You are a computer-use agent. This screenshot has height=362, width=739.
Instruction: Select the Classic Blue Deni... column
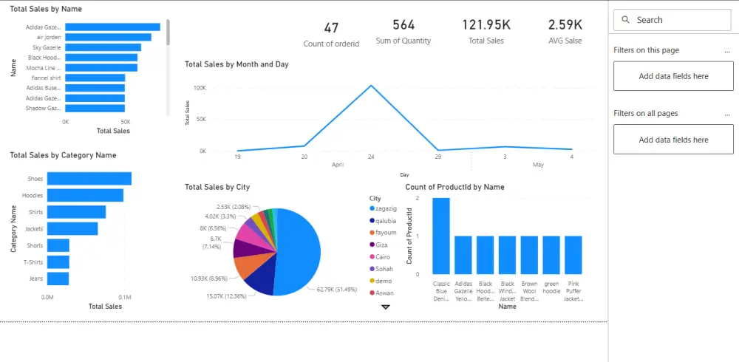point(441,236)
